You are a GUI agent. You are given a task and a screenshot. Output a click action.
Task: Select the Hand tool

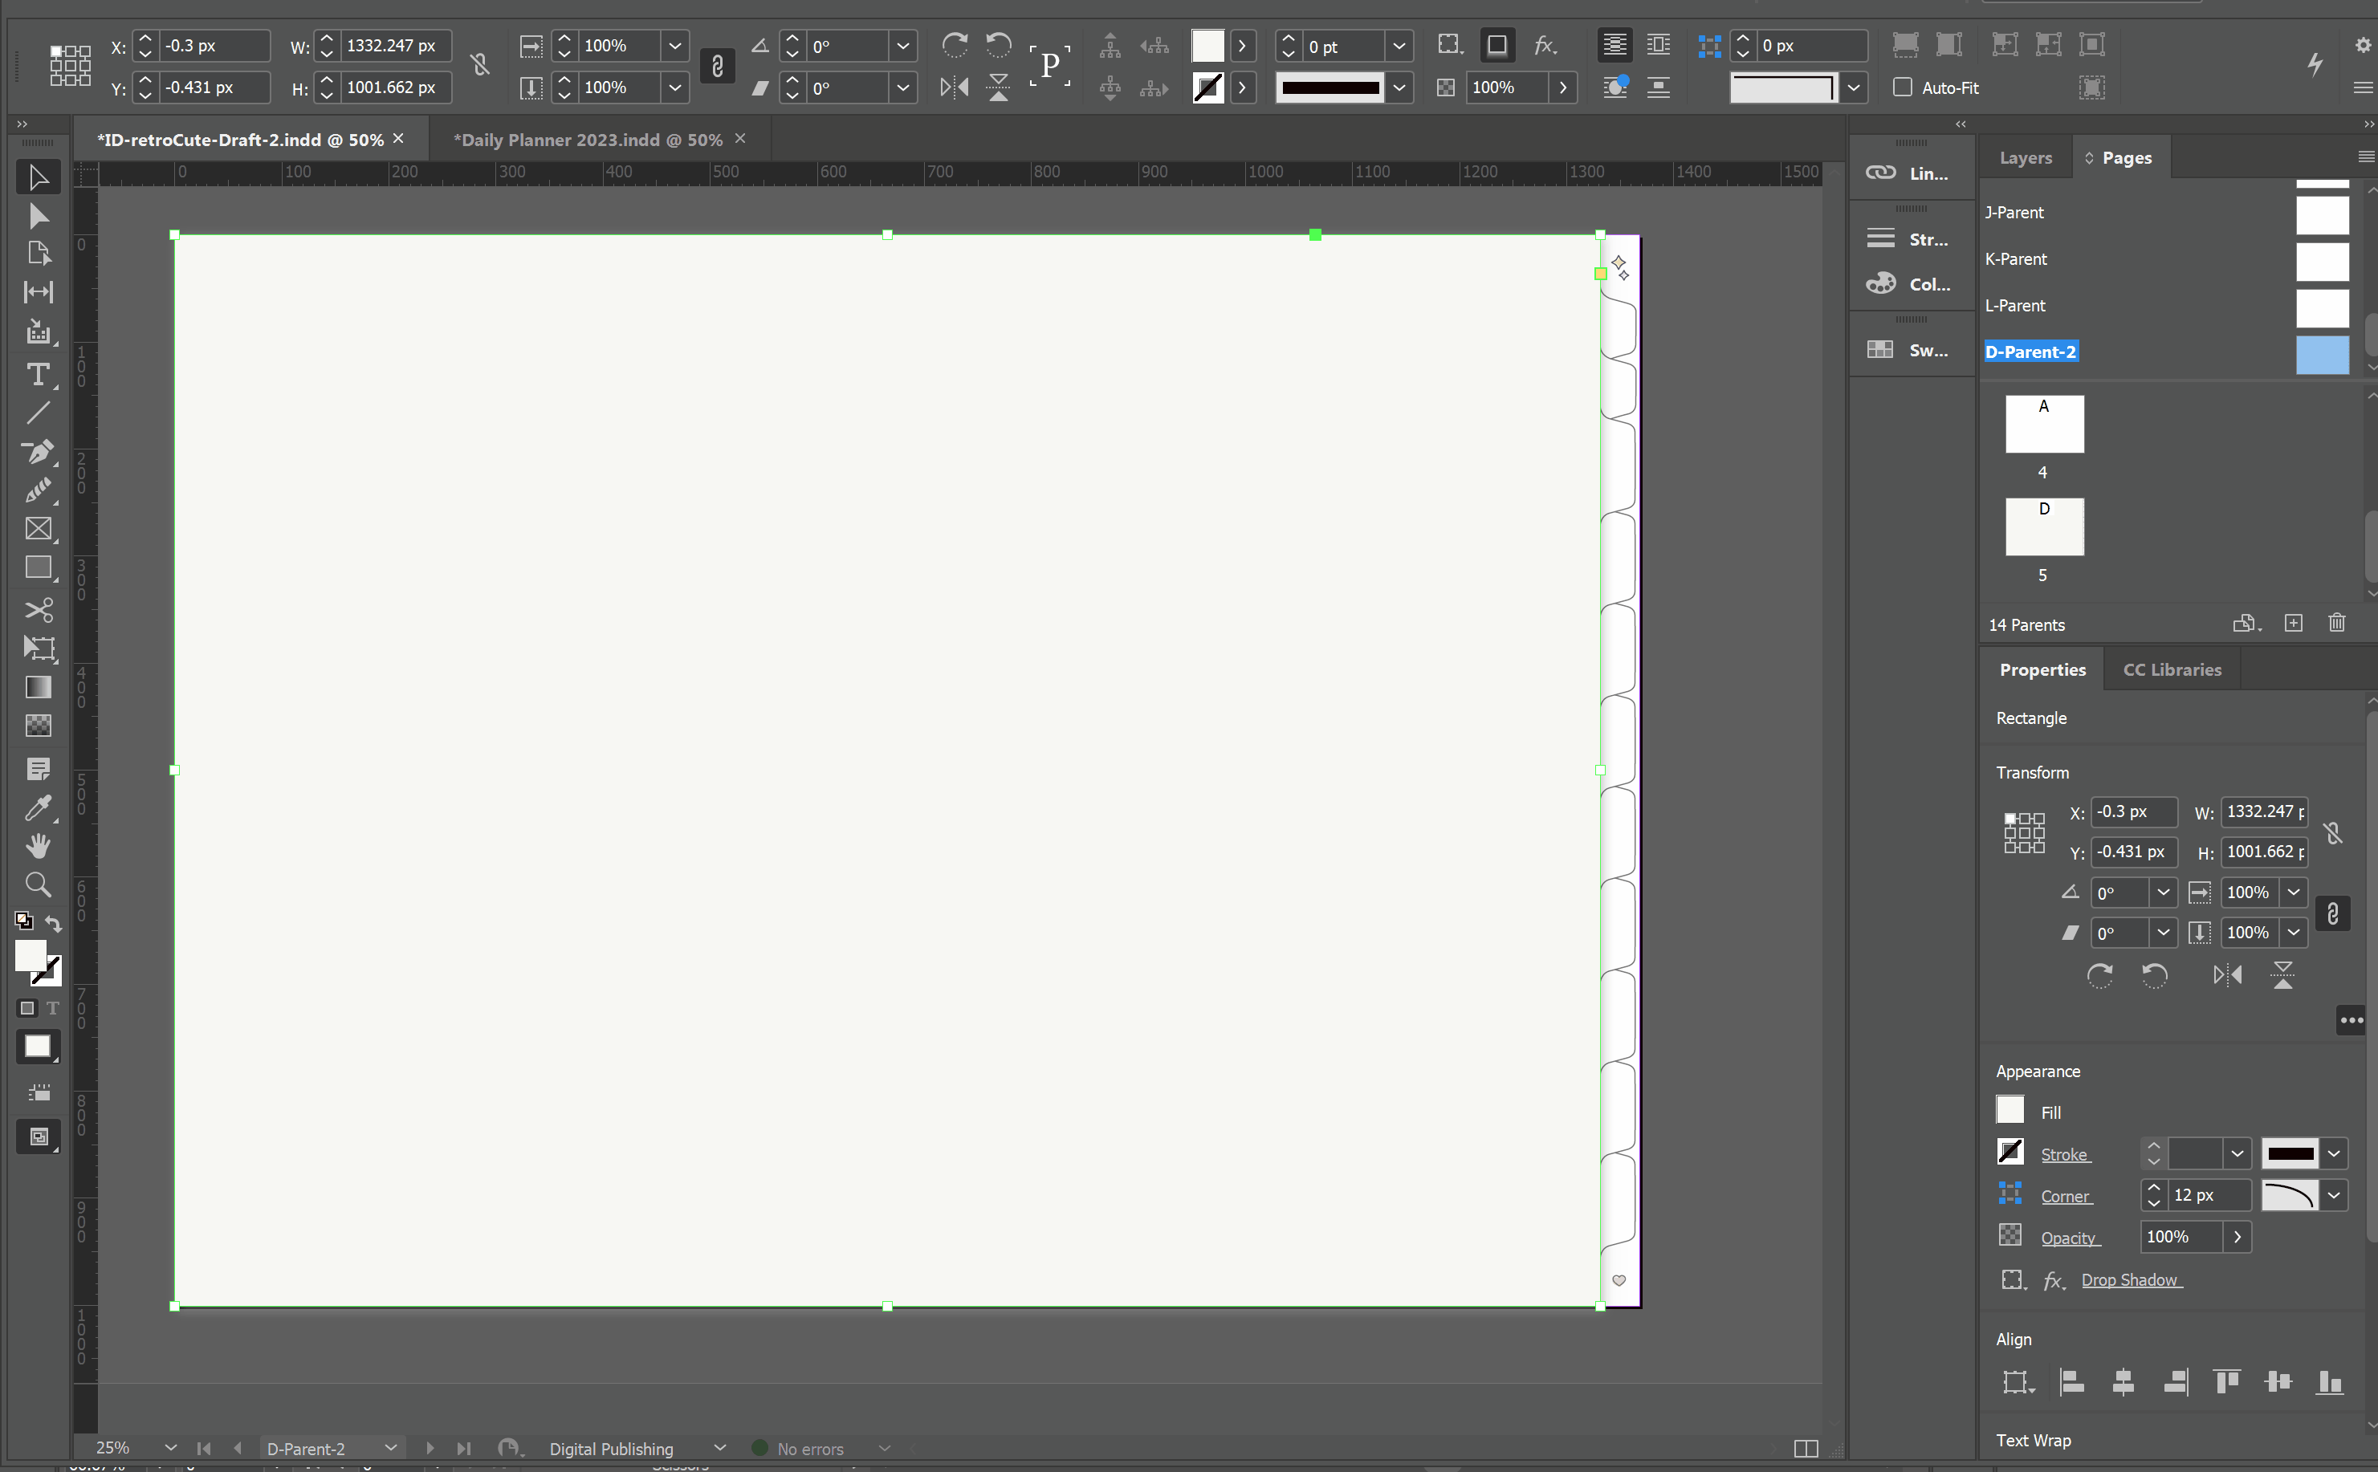38,845
